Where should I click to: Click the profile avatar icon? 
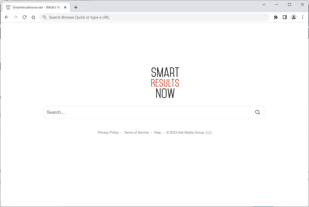pos(294,17)
